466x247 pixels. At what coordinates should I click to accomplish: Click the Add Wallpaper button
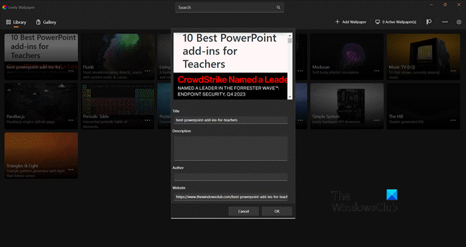pos(351,22)
